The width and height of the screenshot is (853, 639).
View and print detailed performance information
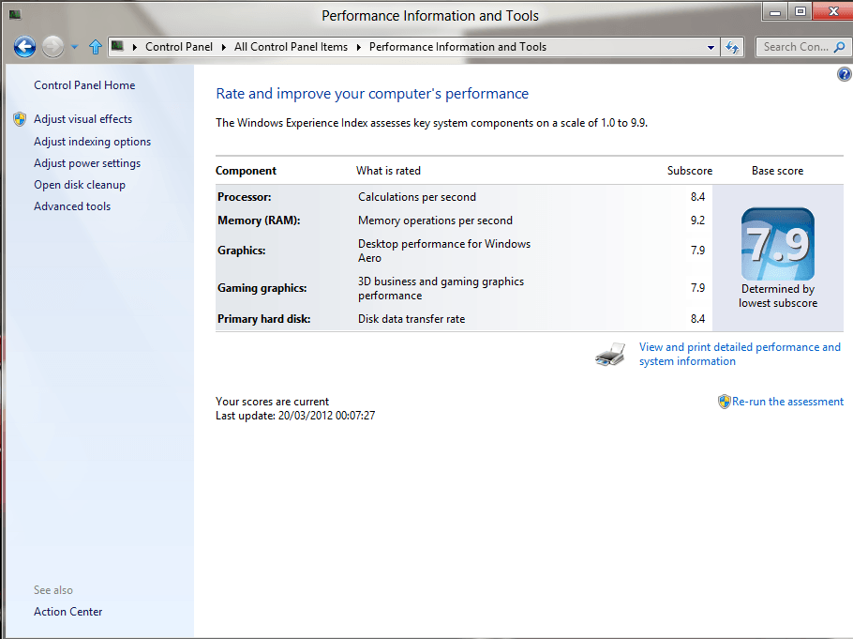[740, 354]
